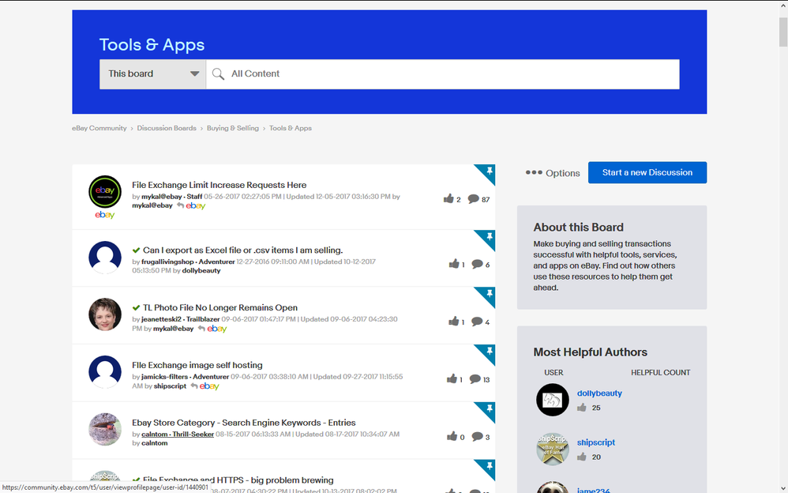Open 'File Exchange and HTTPS' thread
788x493 pixels.
click(238, 480)
